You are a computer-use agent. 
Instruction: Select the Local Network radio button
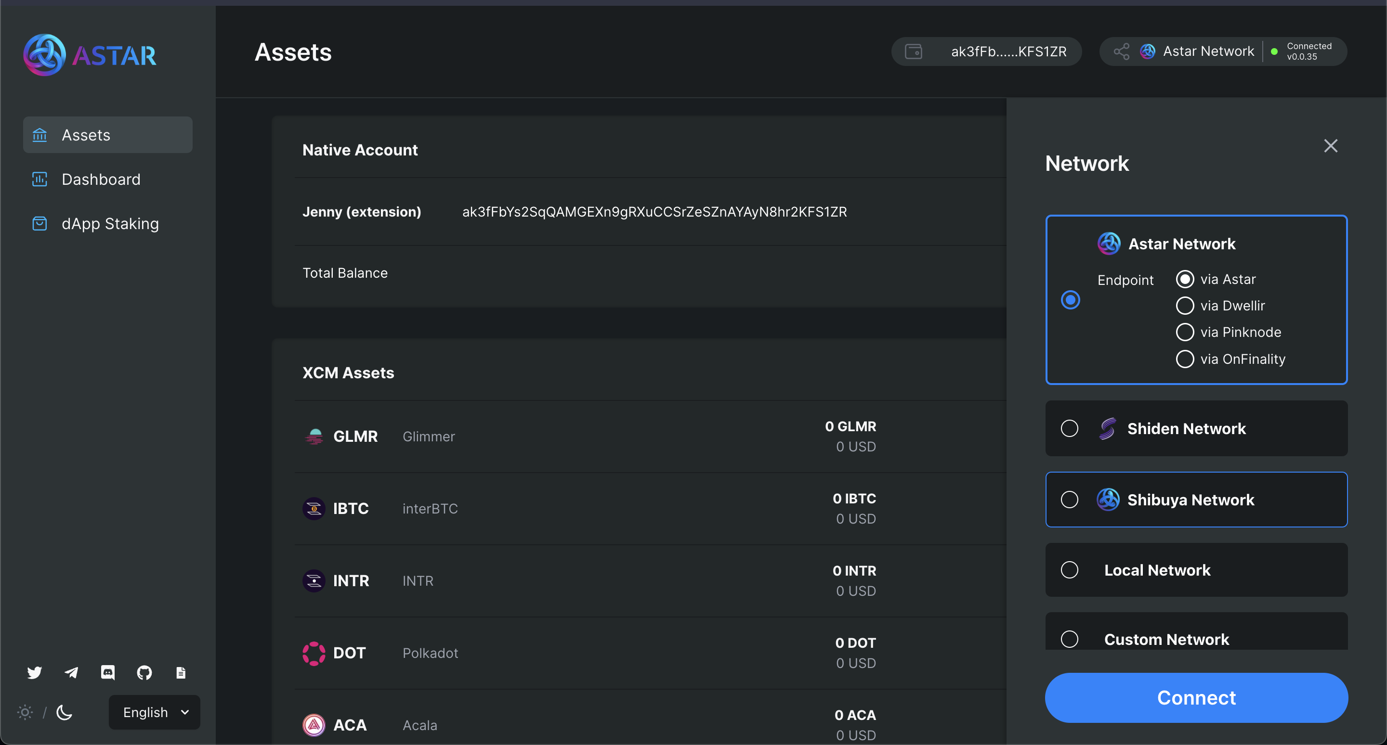pos(1070,570)
